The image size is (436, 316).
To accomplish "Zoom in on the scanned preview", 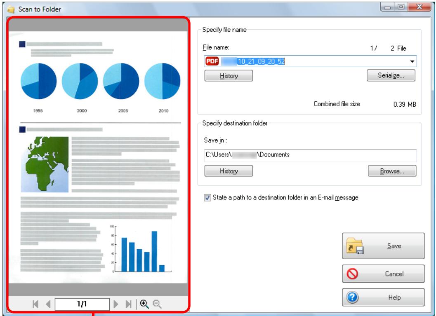I will coord(144,304).
